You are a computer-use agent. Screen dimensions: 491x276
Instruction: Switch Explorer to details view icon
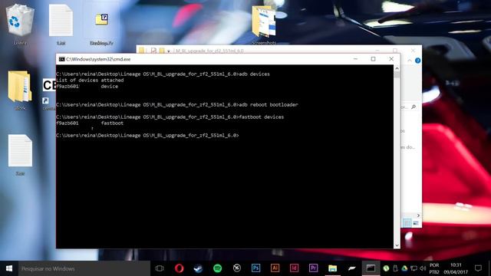pyautogui.click(x=407, y=223)
